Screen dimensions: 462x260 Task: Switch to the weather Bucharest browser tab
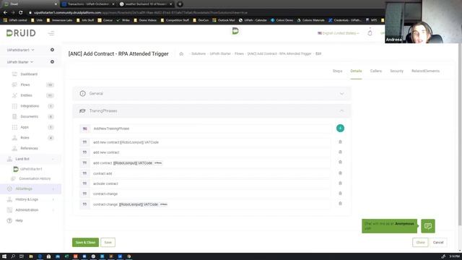coord(146,4)
